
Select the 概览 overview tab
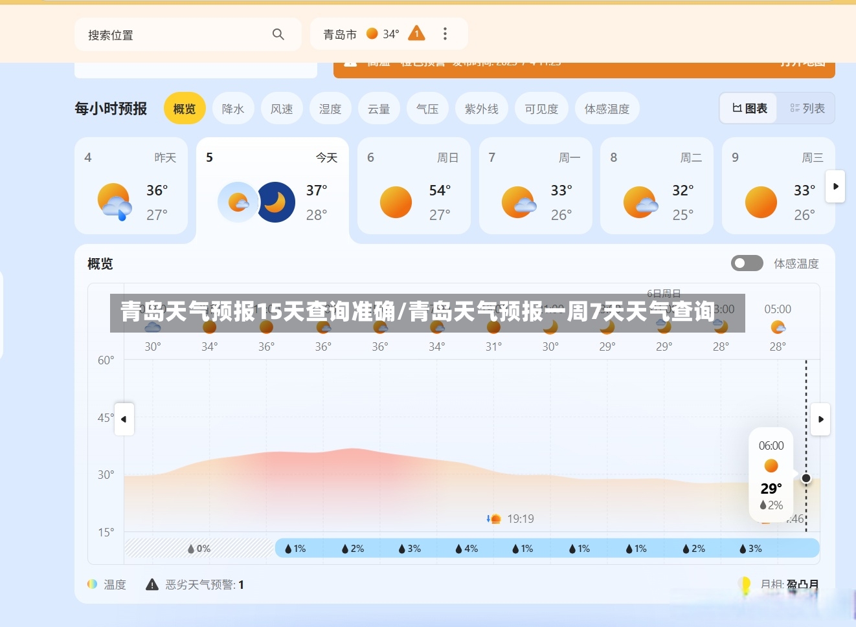185,109
